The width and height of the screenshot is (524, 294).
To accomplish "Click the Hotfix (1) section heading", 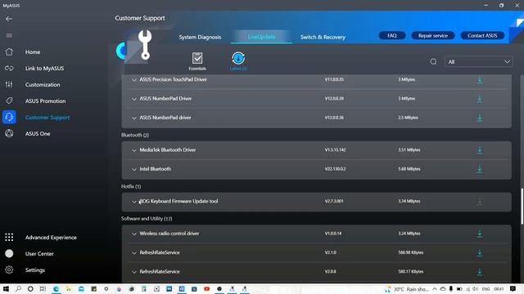I will tap(131, 186).
